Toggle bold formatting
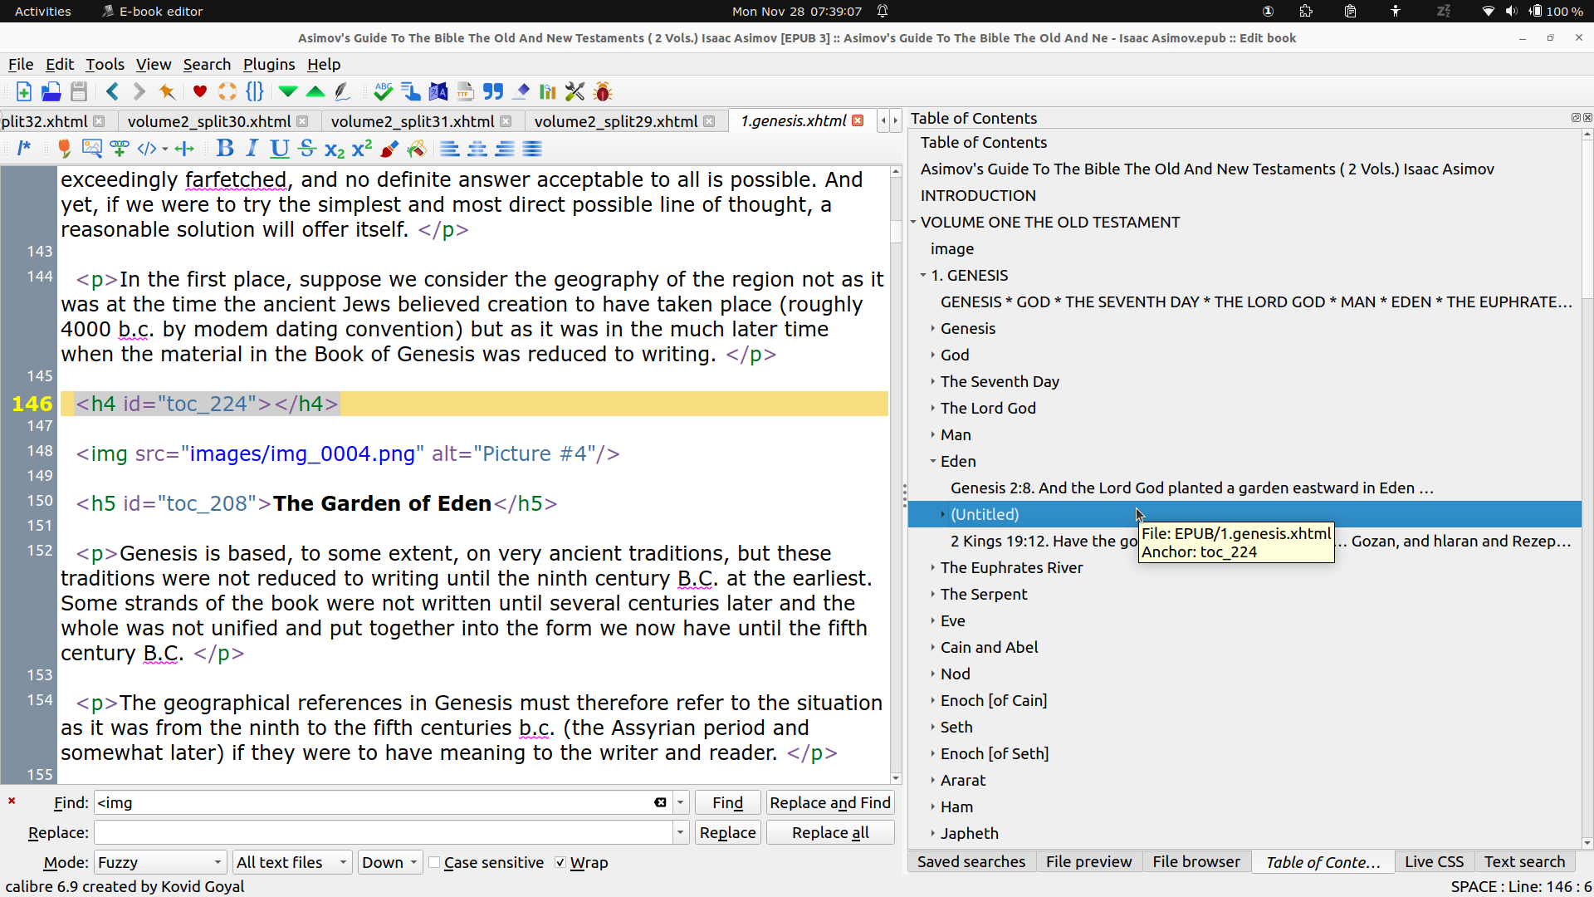The width and height of the screenshot is (1594, 897). pos(224,149)
